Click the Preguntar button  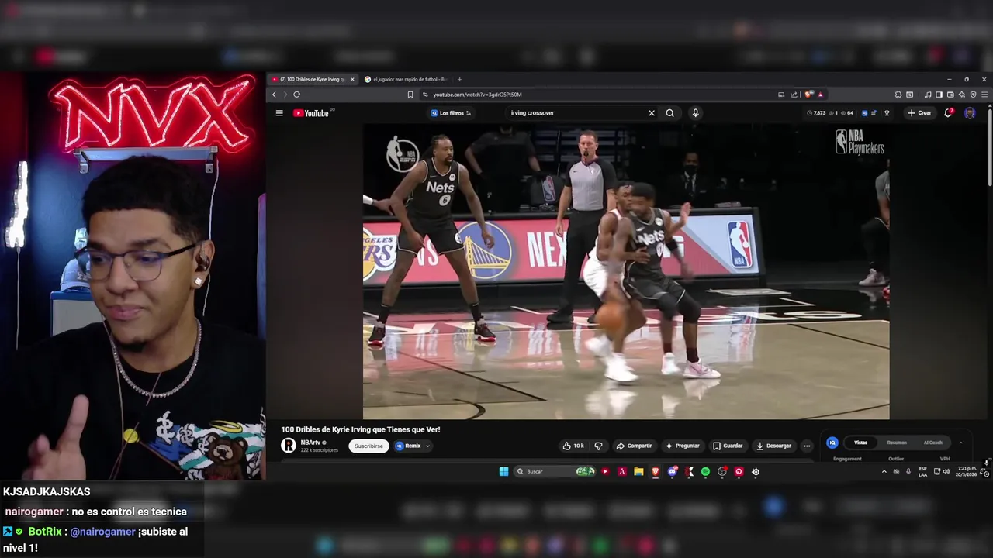coord(682,446)
